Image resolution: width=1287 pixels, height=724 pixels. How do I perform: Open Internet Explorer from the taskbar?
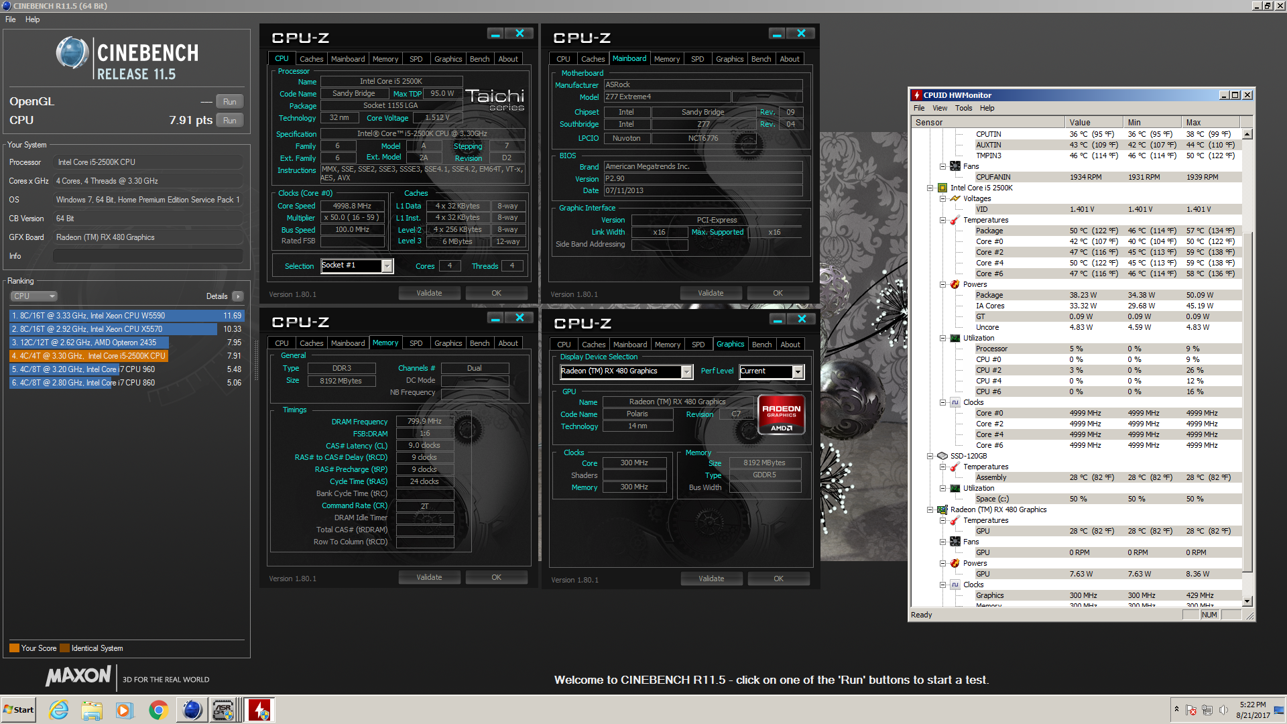pyautogui.click(x=59, y=710)
